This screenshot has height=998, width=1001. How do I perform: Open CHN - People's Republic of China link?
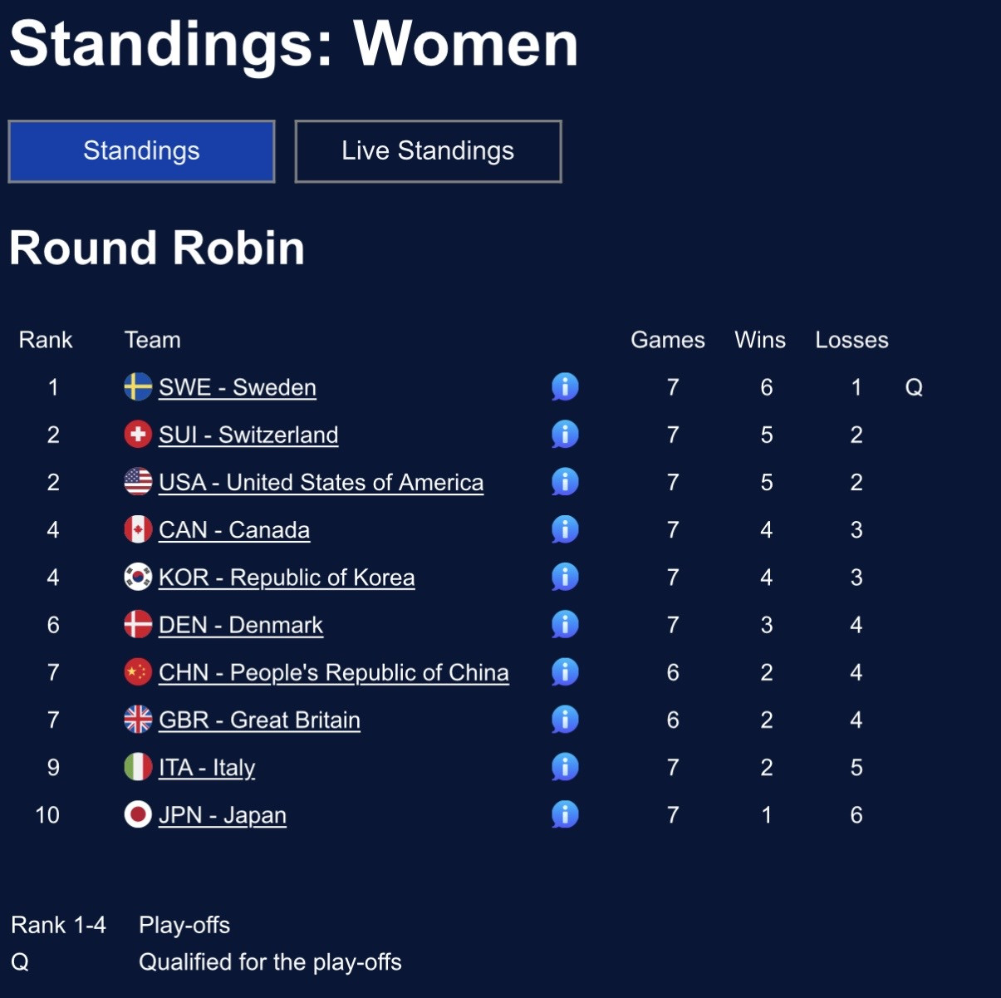click(x=333, y=673)
